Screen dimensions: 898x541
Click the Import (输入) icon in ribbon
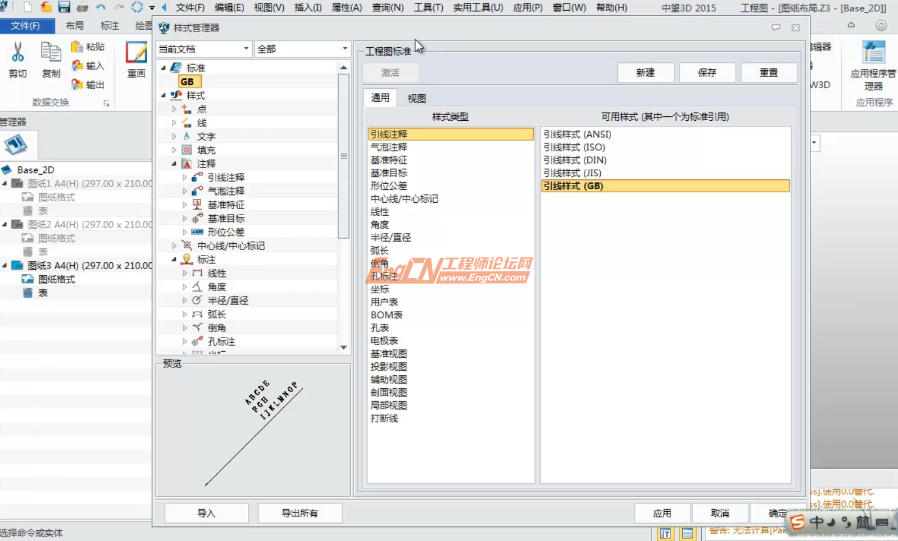[77, 66]
